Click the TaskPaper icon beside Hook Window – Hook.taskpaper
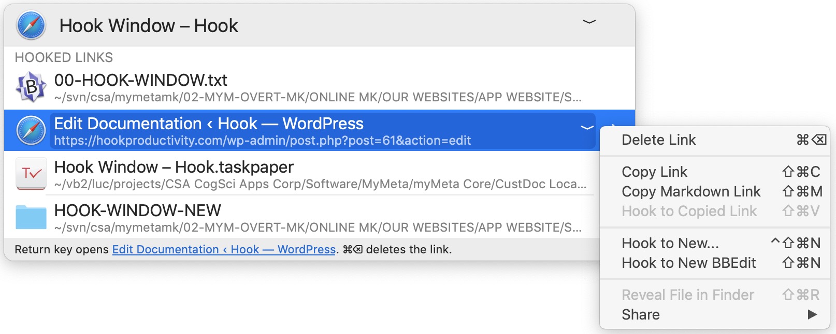 [x=31, y=174]
